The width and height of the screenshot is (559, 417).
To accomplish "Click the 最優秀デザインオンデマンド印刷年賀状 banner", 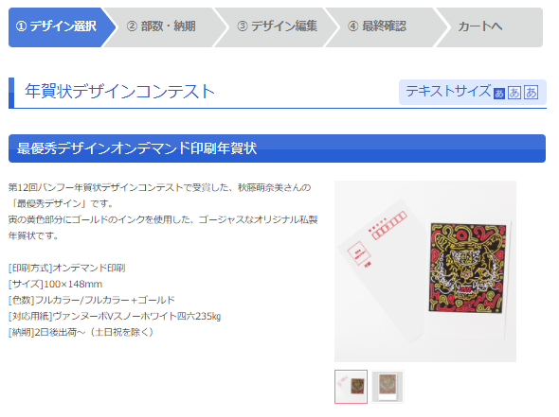I will (277, 148).
